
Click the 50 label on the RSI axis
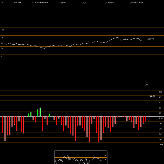tap(2, 43)
